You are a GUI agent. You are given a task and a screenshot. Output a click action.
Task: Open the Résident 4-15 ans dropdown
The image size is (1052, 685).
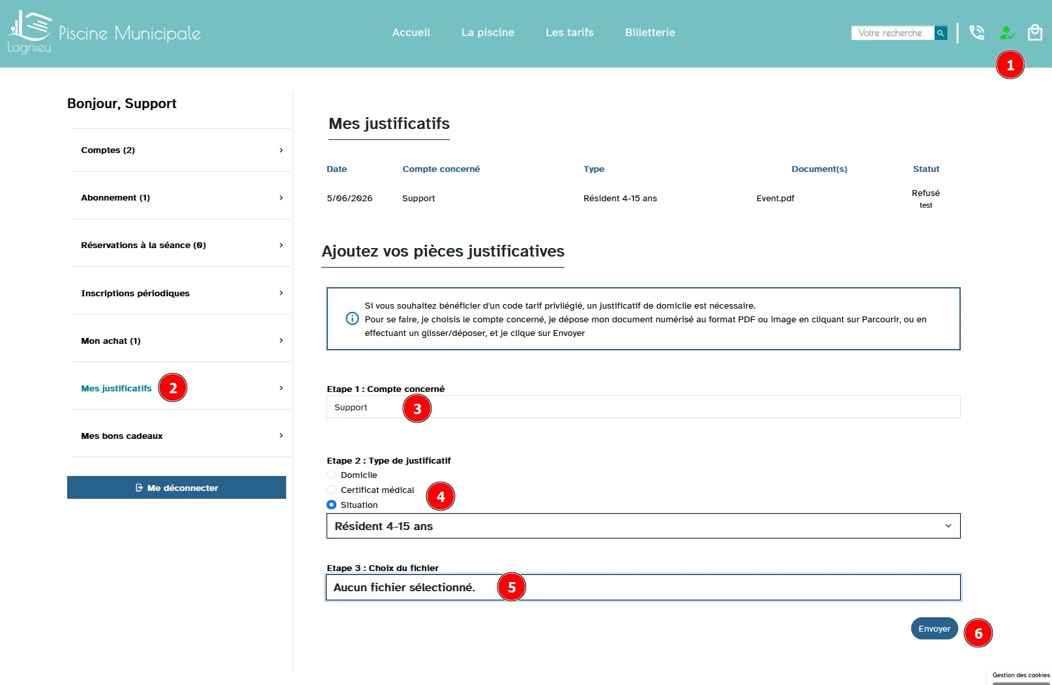pos(643,526)
